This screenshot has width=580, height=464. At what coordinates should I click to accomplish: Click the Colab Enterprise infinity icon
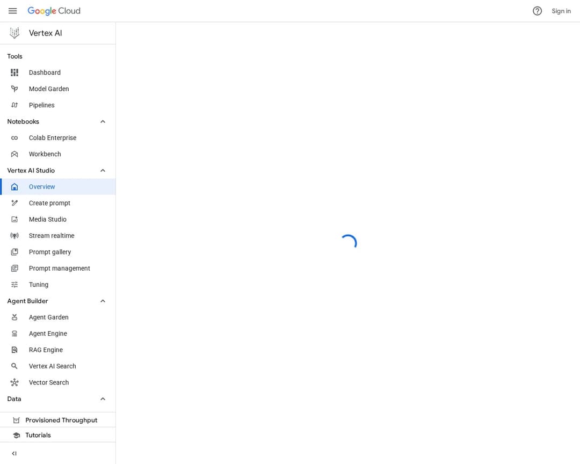pos(15,137)
